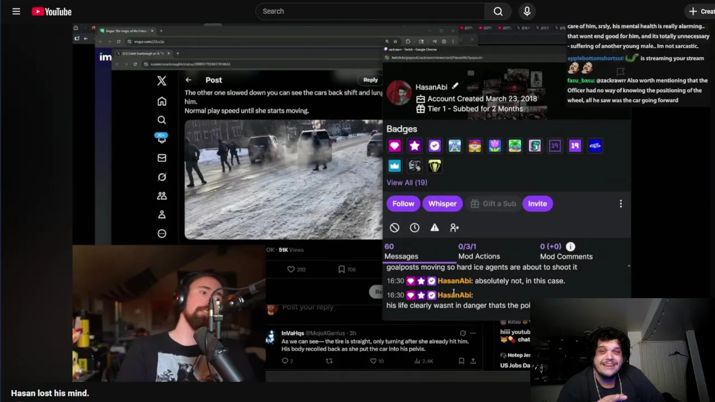Click the Gift a Sub button
Image resolution: width=715 pixels, height=402 pixels.
click(x=493, y=204)
